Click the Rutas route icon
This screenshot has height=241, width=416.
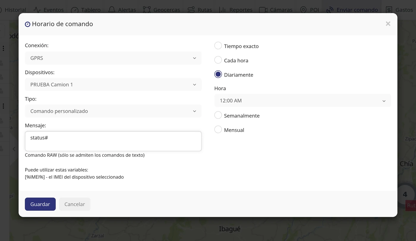tap(191, 10)
